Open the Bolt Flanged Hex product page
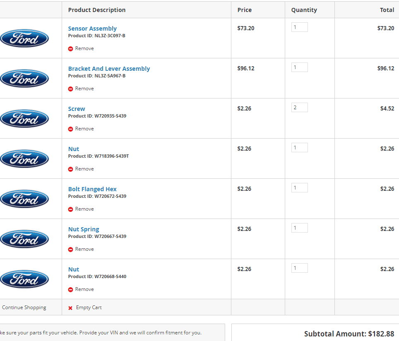The width and height of the screenshot is (399, 341). tap(92, 189)
